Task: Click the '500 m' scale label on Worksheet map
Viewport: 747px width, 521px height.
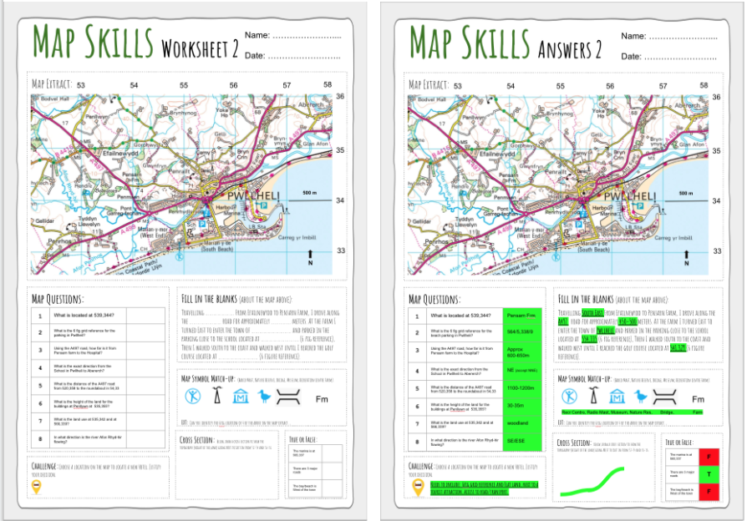Action: (x=310, y=193)
